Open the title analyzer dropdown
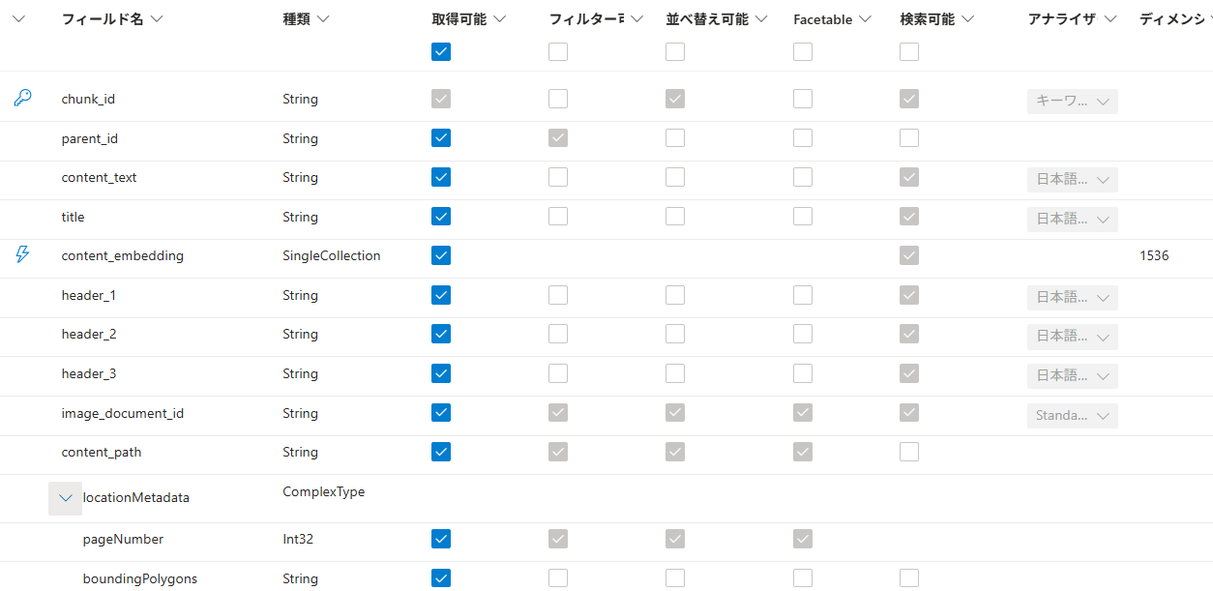This screenshot has width=1213, height=591. [1073, 220]
